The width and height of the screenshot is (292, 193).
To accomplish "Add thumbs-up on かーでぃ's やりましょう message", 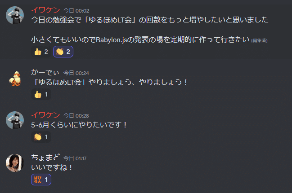I will coord(41,94).
